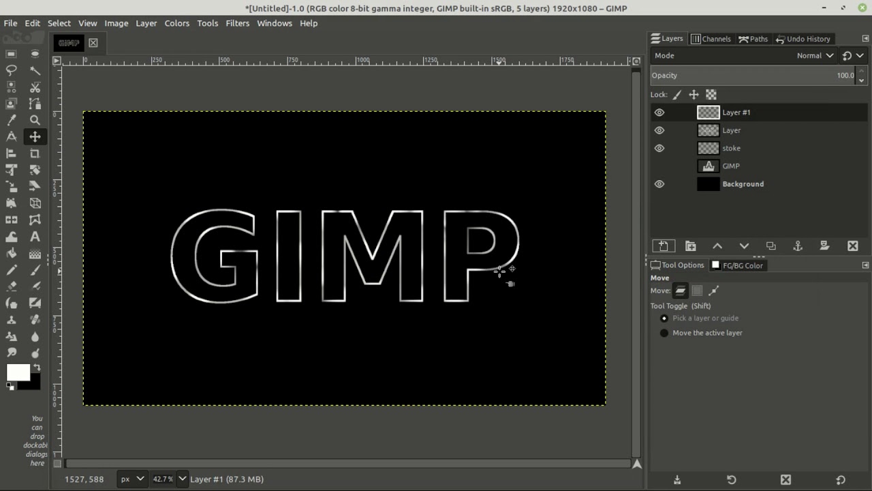Image resolution: width=872 pixels, height=491 pixels.
Task: Open the Layers dock configuration menu
Action: point(866,39)
